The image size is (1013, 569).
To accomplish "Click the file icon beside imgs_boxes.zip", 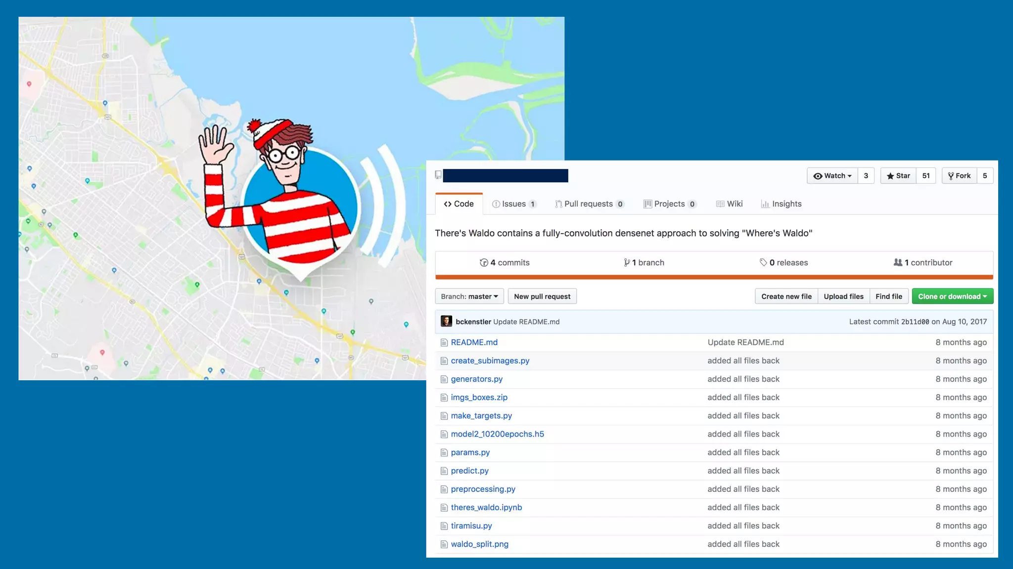I will (x=444, y=398).
